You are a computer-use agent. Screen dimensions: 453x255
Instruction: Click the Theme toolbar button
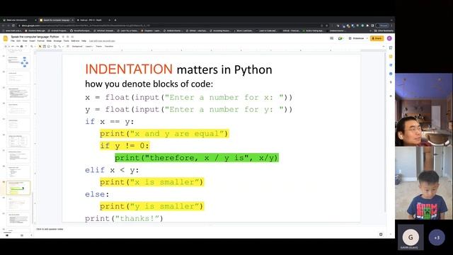tap(99, 46)
